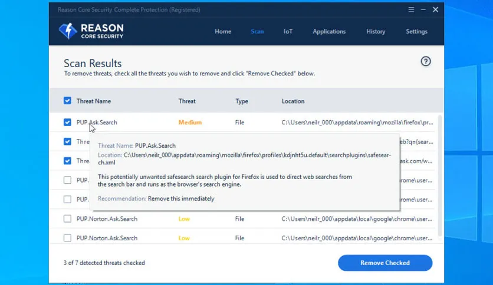Open the help question mark icon

[x=426, y=61]
